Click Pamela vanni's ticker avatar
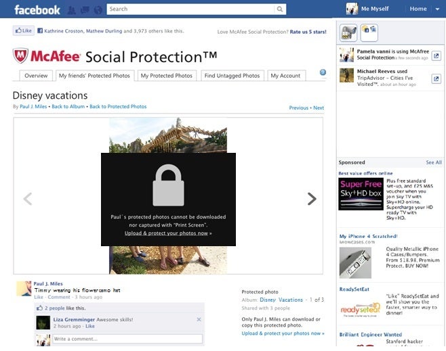 pyautogui.click(x=347, y=55)
